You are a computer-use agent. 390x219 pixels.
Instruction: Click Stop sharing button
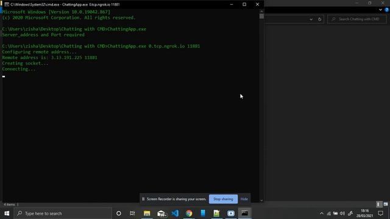point(223,199)
